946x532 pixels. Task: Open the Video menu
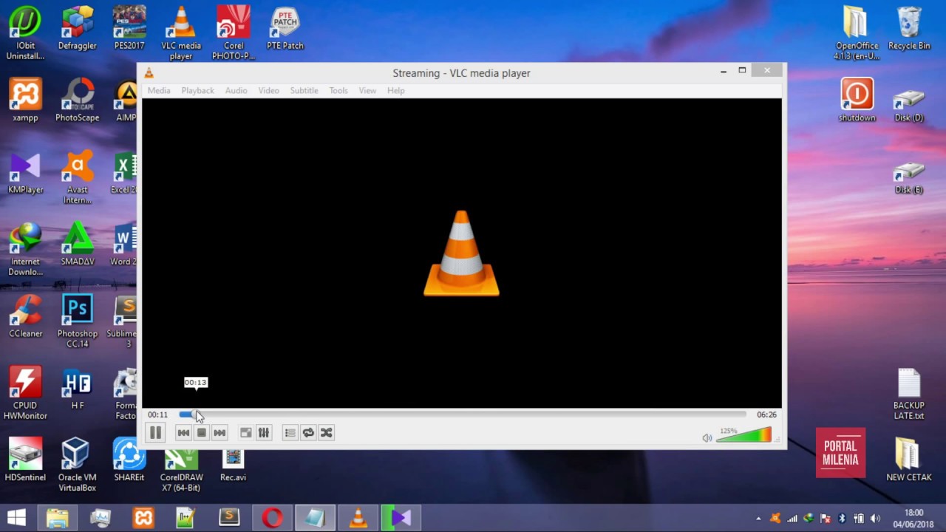tap(268, 90)
